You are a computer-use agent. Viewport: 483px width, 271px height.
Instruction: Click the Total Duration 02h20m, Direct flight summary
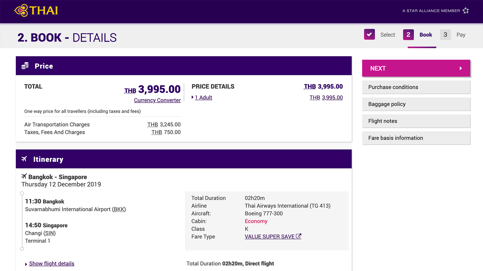(x=230, y=263)
